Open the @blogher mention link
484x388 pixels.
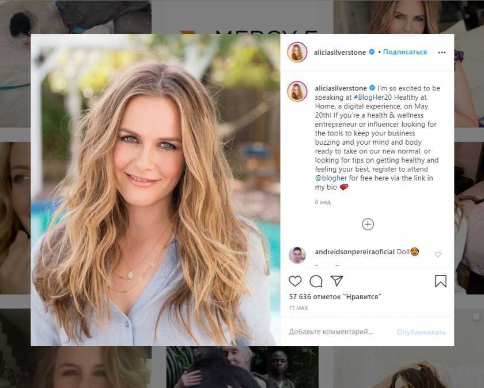point(331,178)
